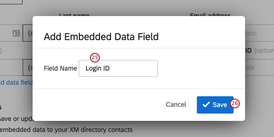Click the red circled 26 marker
The image size is (274, 137).
click(x=235, y=103)
